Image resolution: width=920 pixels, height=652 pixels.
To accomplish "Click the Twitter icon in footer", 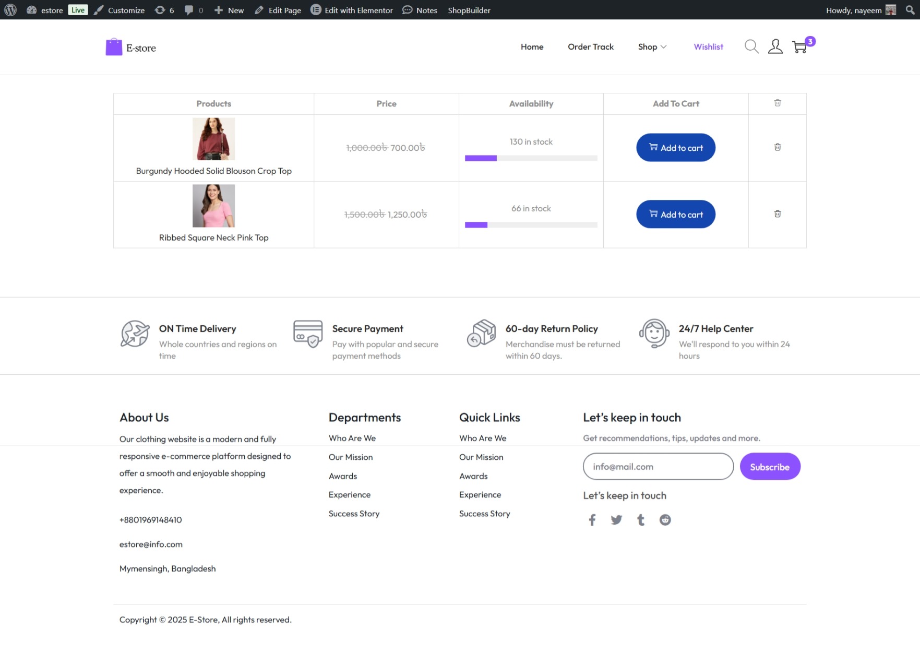I will point(616,520).
